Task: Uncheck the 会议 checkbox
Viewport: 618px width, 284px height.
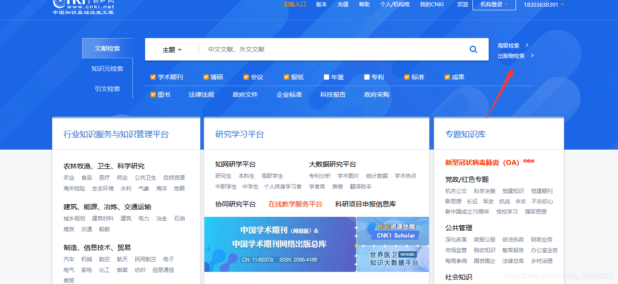Action: click(x=246, y=77)
